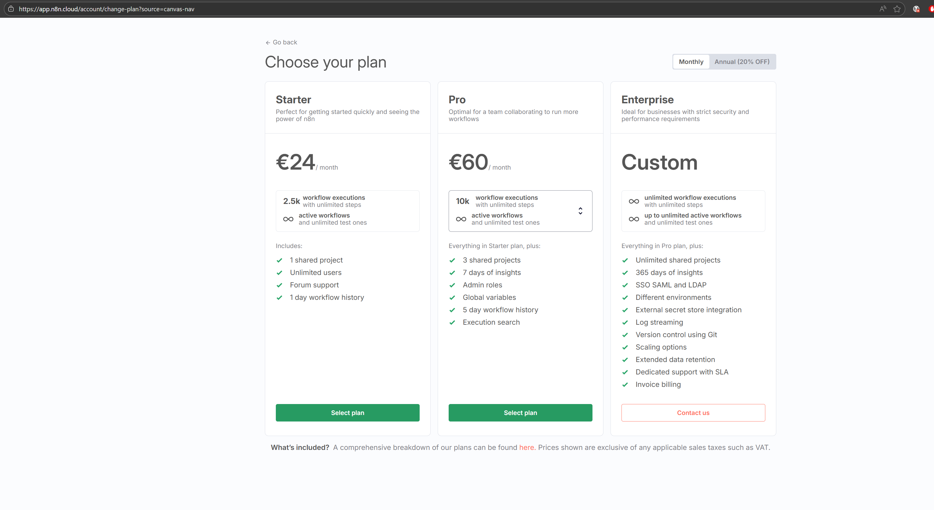
Task: Switch billing to Monthly
Action: point(691,62)
